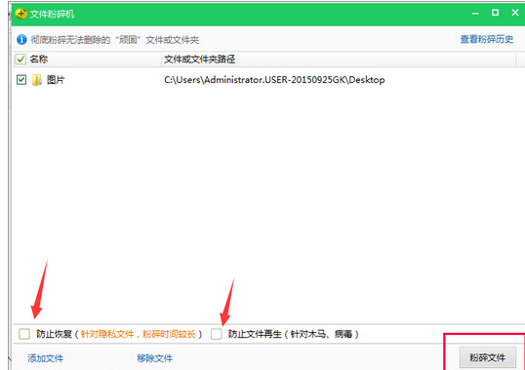Screen dimensions: 525x370
Task: Click the 粉碎文件 button
Action: (x=487, y=357)
